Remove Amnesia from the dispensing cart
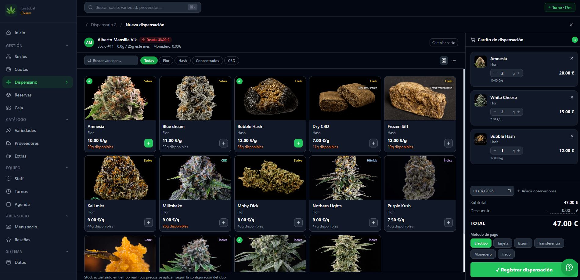 coord(572,58)
